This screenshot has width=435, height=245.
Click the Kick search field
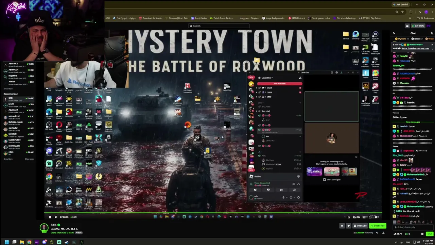click(x=219, y=26)
